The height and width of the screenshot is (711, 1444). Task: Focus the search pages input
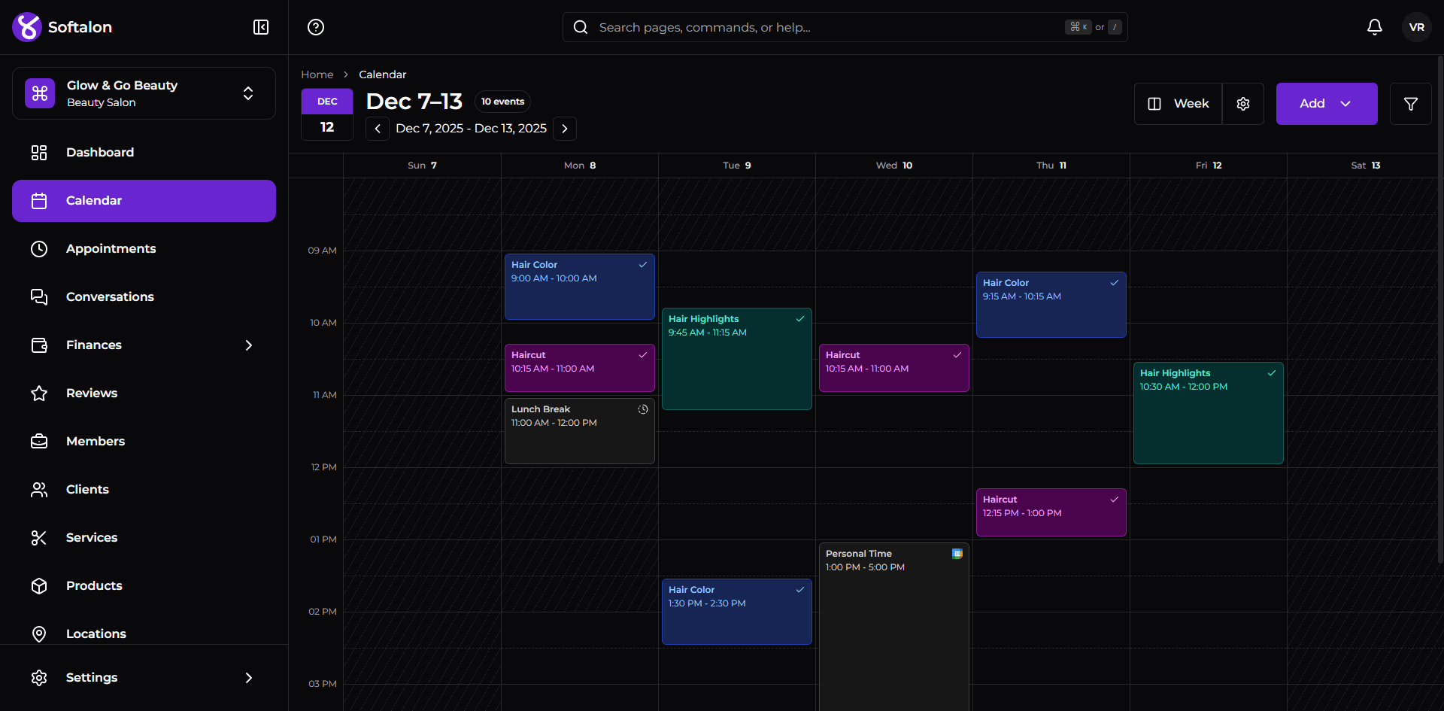pyautogui.click(x=845, y=27)
